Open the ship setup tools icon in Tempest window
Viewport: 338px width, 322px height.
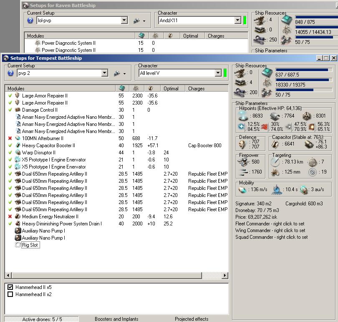click(117, 74)
